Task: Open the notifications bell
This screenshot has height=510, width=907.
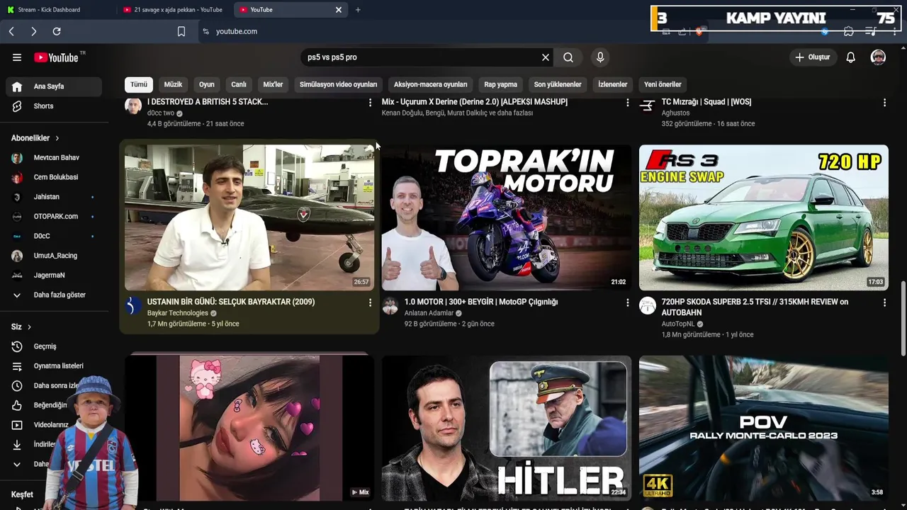Action: tap(850, 57)
